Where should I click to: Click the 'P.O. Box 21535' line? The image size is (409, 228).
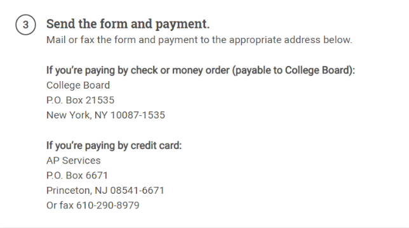pos(80,100)
